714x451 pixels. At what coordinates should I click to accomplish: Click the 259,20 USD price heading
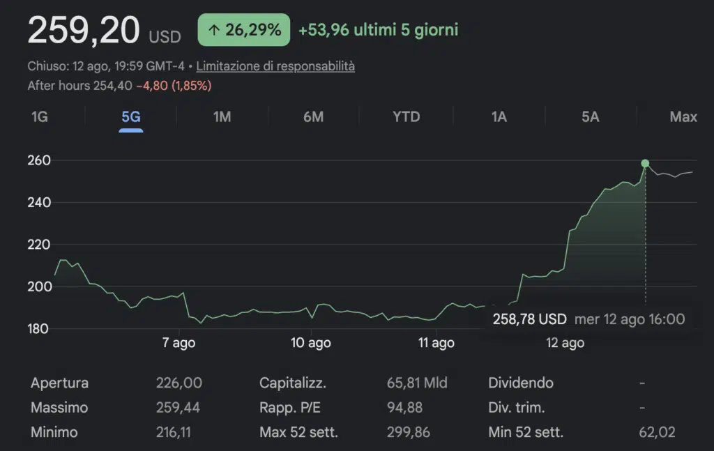pos(105,31)
